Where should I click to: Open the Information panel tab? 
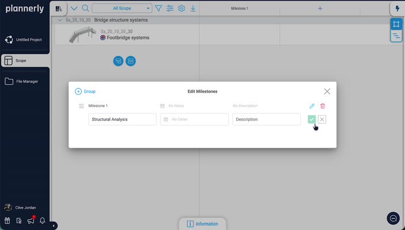[203, 224]
